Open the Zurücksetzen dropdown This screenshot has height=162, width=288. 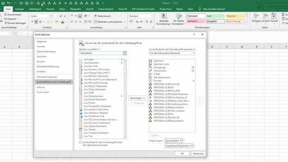pyautogui.click(x=174, y=141)
